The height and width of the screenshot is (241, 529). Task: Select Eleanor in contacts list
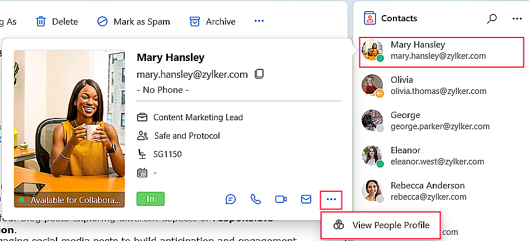point(441,156)
